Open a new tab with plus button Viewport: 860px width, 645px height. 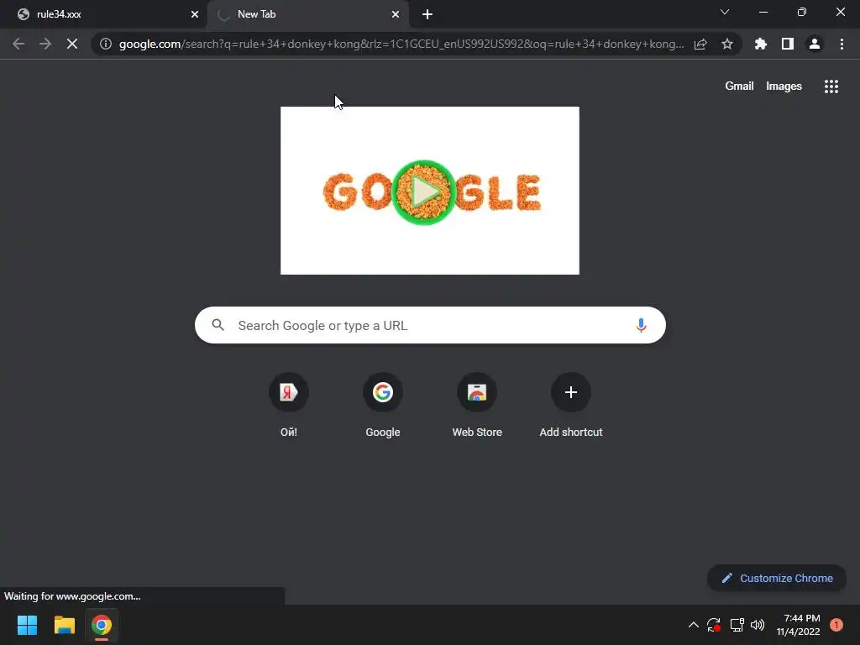pos(427,14)
